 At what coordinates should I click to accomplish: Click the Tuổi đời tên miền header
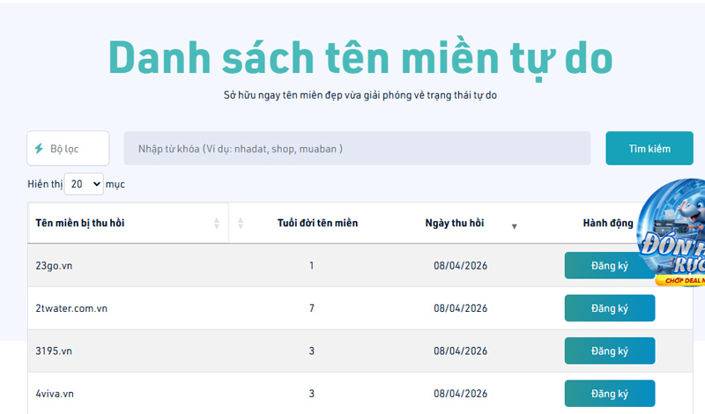(x=317, y=223)
